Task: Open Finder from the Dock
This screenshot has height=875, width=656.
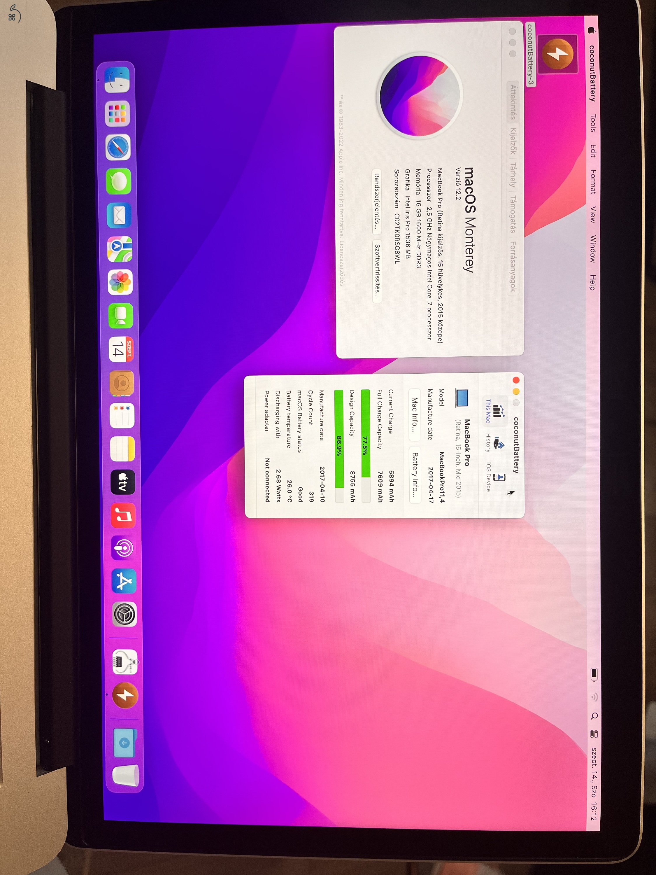Action: (x=117, y=80)
